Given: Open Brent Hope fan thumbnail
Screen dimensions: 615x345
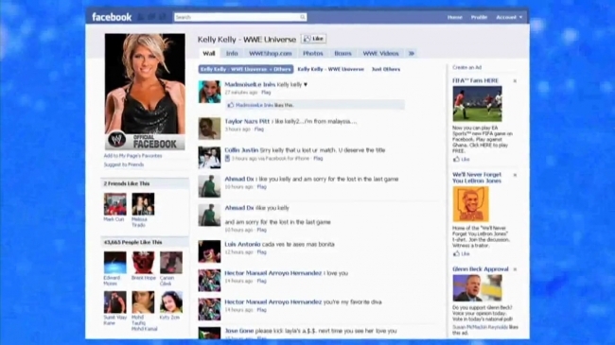Looking at the screenshot, I should [143, 263].
